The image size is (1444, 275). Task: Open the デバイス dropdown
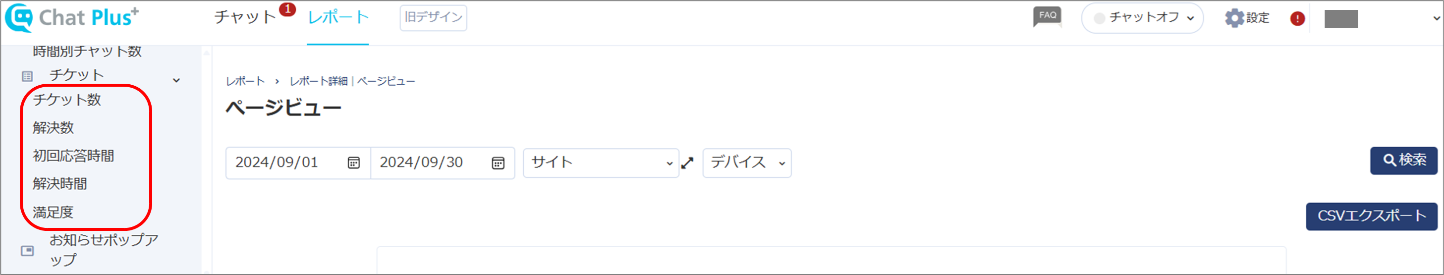tap(747, 163)
